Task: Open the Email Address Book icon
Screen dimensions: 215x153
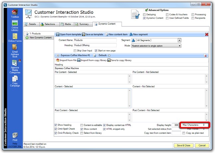Action: click(x=15, y=51)
